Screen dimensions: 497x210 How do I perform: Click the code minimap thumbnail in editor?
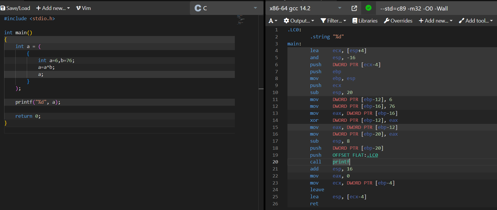click(240, 20)
